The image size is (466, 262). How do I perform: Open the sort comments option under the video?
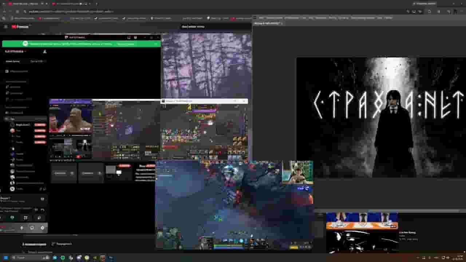(x=62, y=244)
